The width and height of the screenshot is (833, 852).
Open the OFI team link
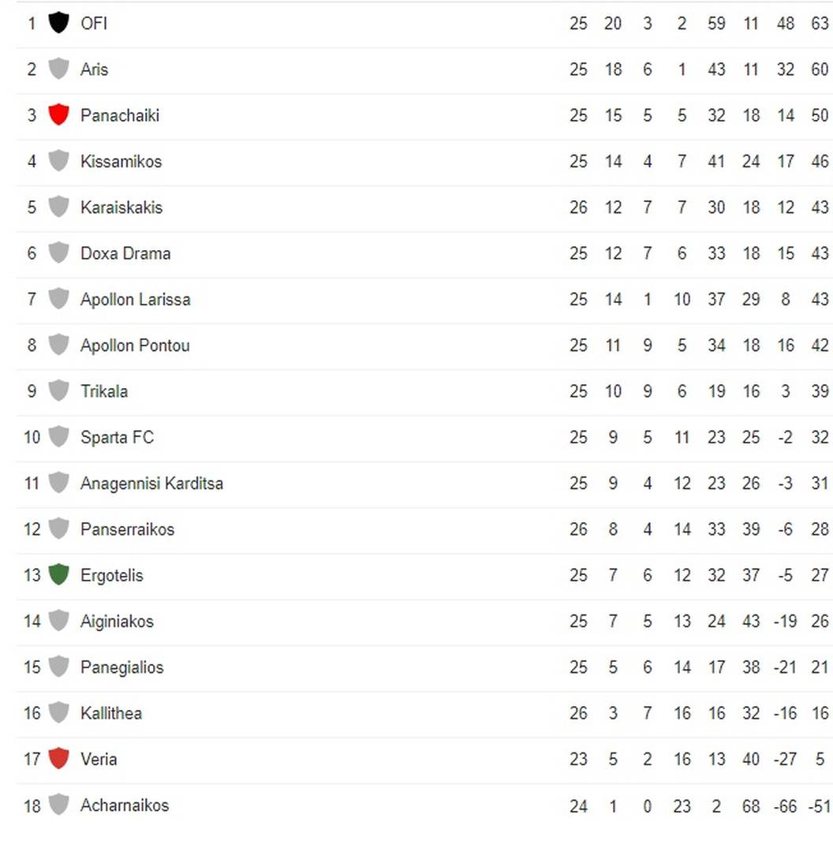coord(93,24)
